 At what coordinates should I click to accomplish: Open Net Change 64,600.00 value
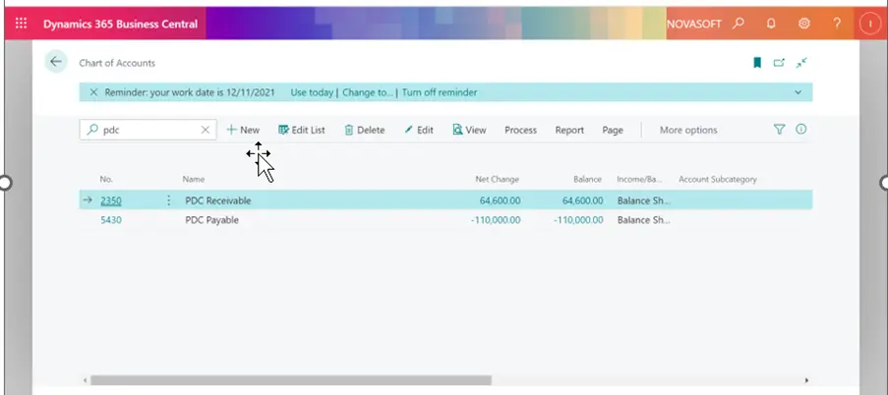500,200
